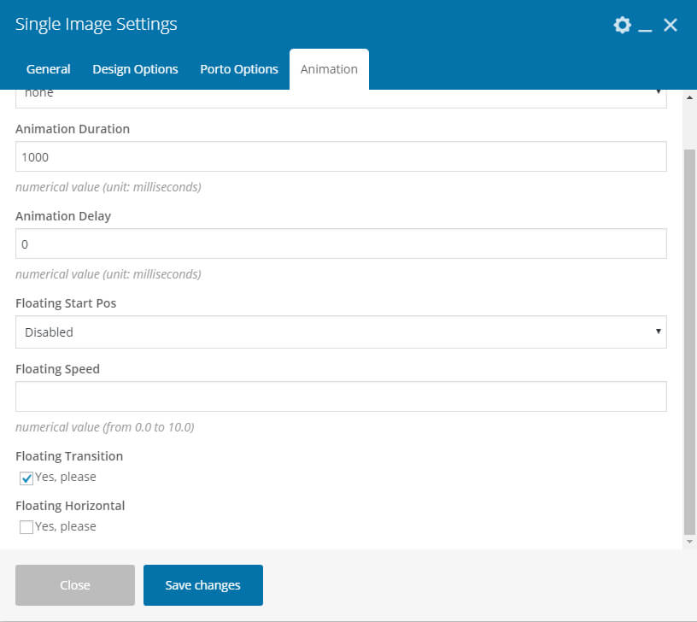
Task: Select the Animation tab
Action: [x=329, y=69]
